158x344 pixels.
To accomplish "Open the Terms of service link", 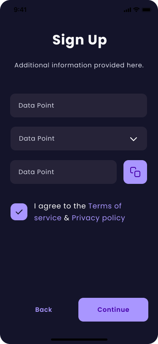I will coord(78,212).
